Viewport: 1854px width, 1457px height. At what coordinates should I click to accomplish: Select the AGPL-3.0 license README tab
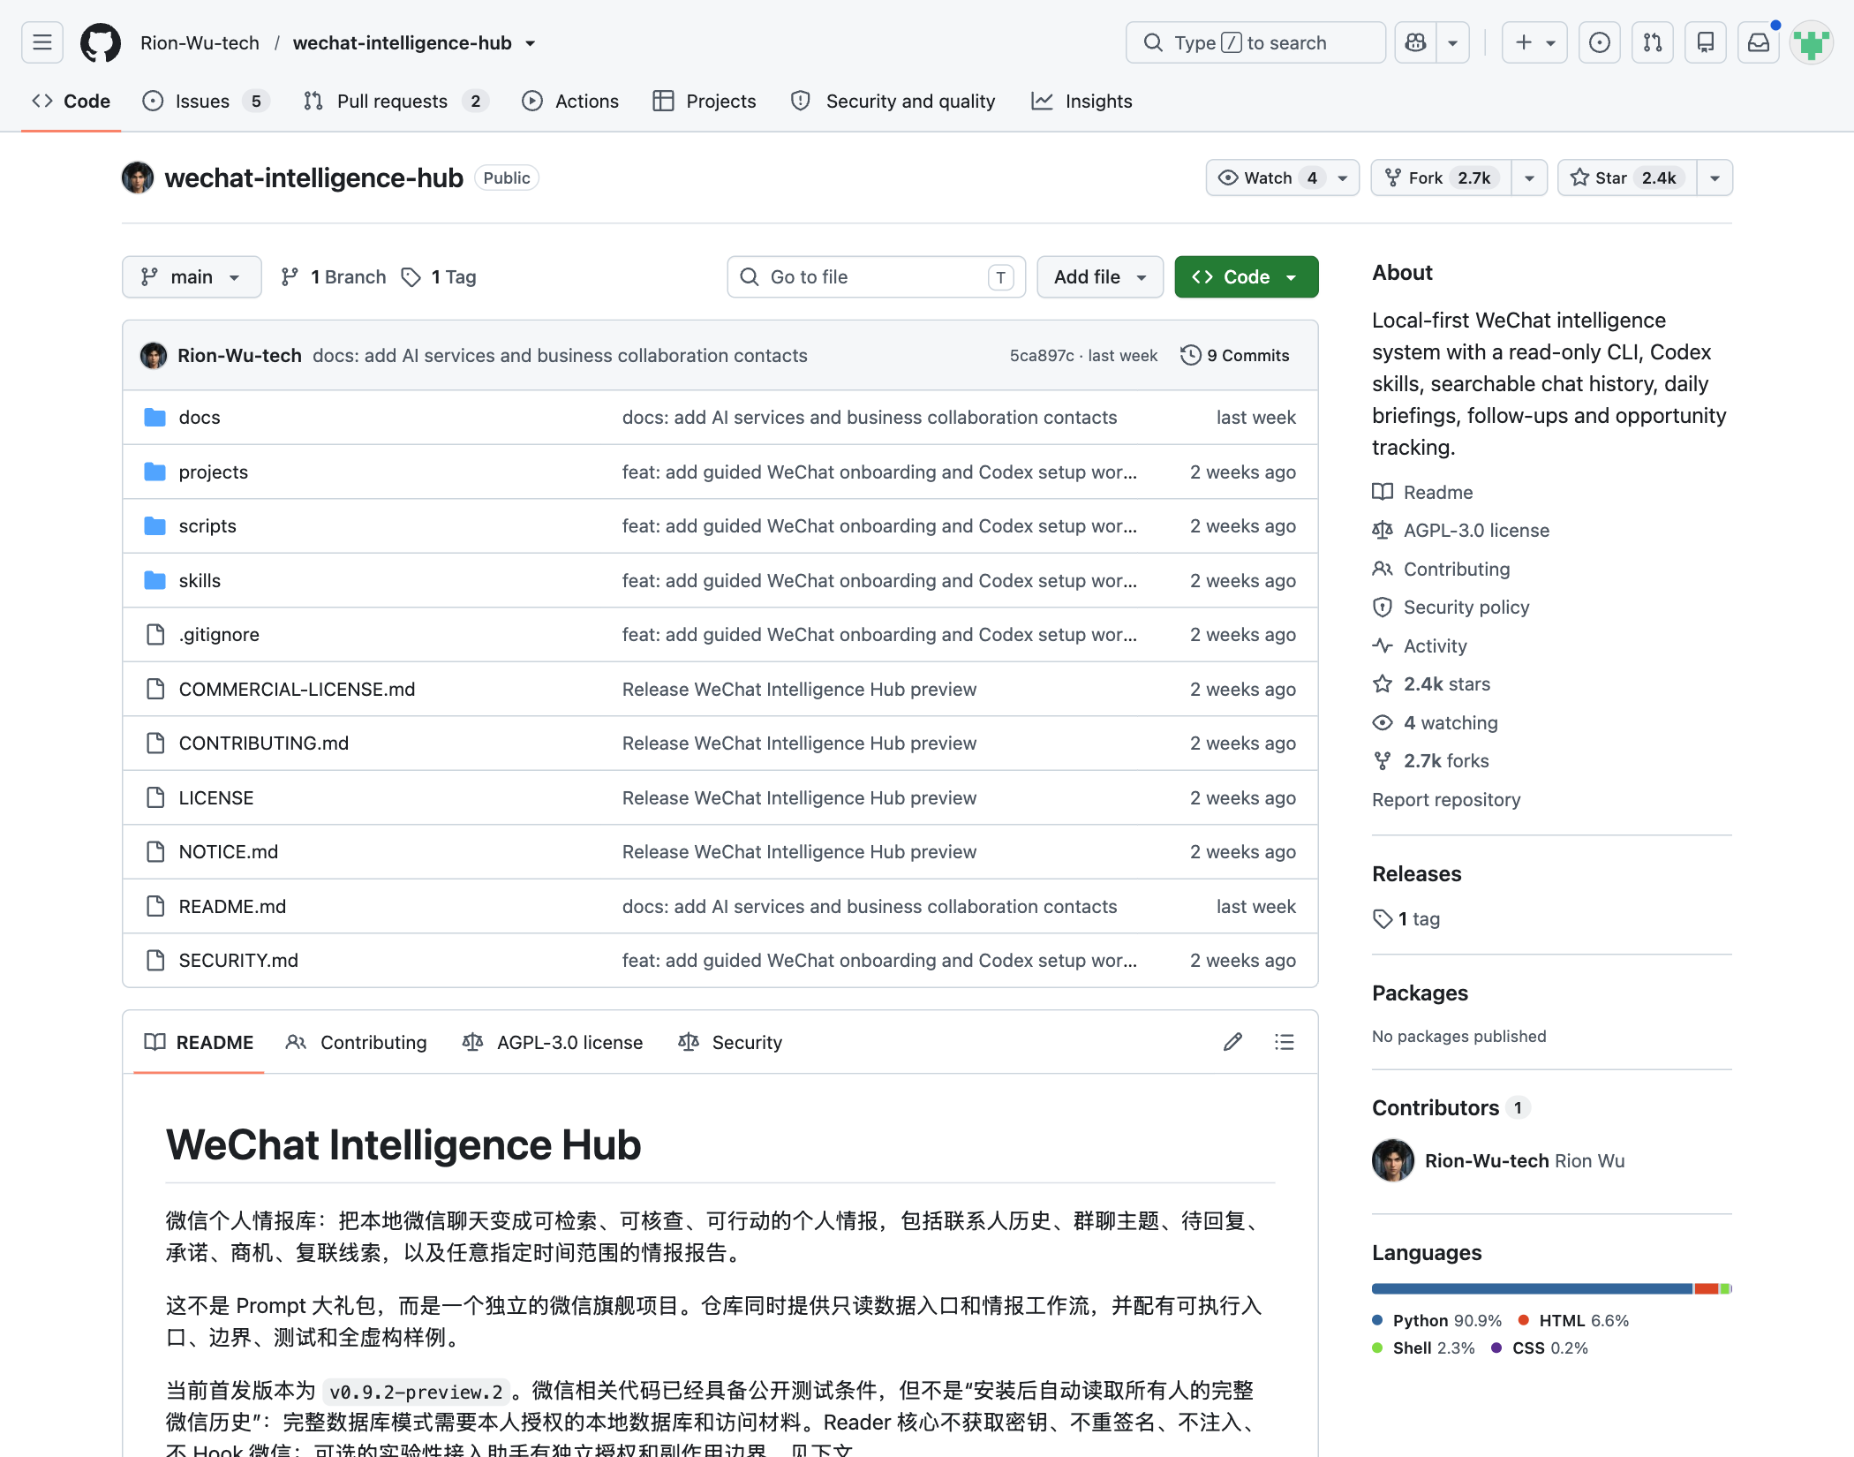[554, 1042]
